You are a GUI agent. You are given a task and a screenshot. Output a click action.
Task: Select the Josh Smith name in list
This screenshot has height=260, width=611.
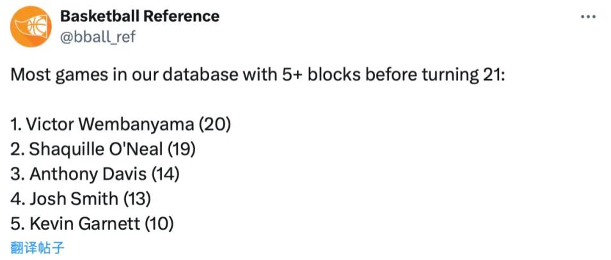(x=74, y=199)
